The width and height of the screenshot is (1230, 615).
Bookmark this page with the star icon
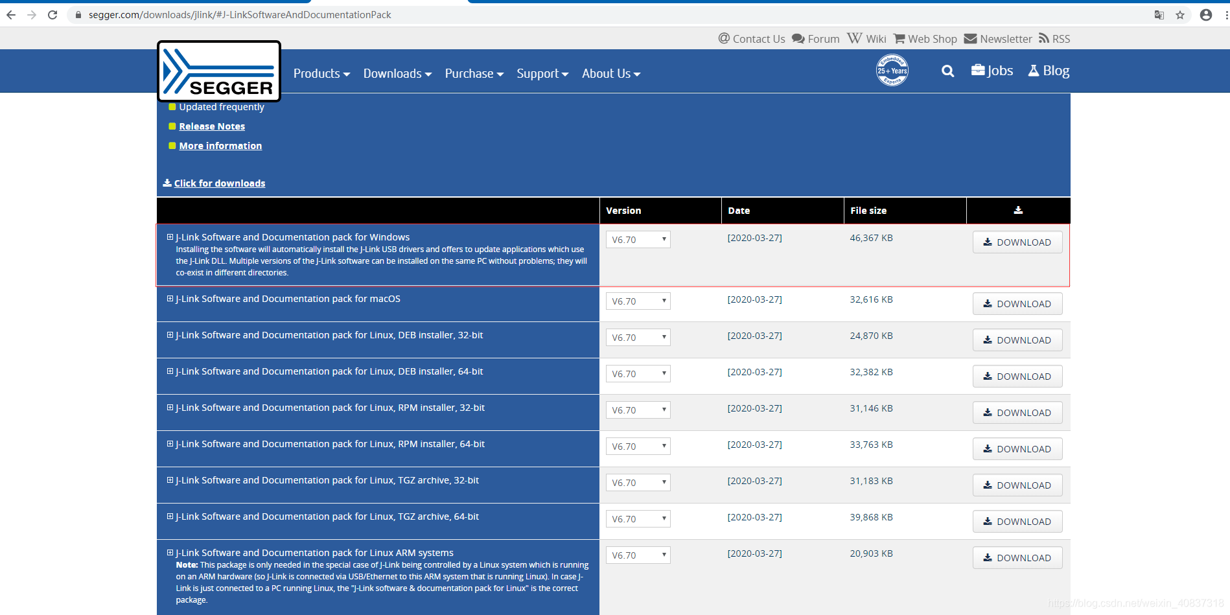pos(1180,15)
